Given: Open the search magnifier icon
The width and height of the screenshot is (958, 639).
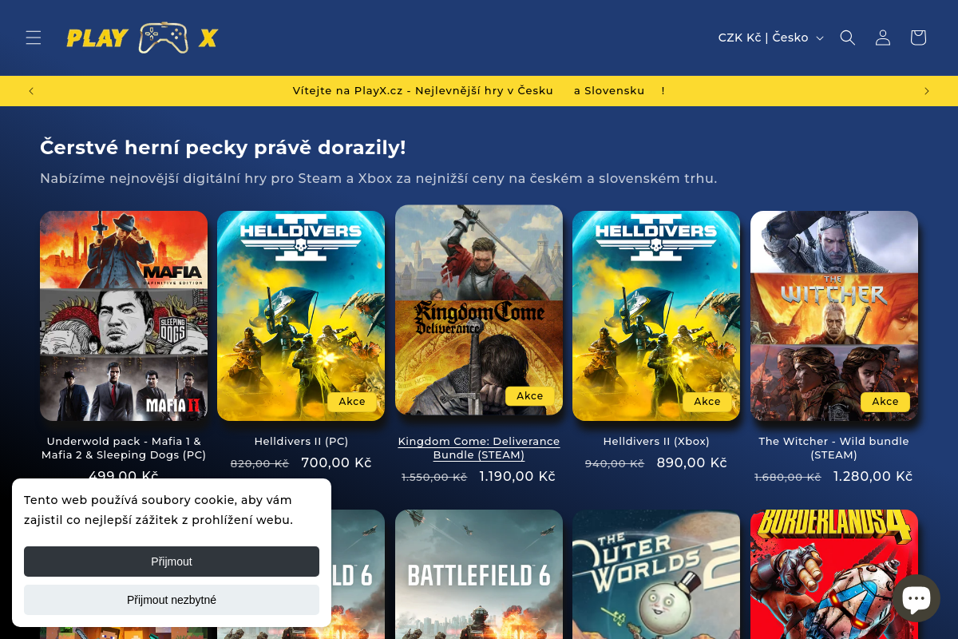Looking at the screenshot, I should point(848,38).
